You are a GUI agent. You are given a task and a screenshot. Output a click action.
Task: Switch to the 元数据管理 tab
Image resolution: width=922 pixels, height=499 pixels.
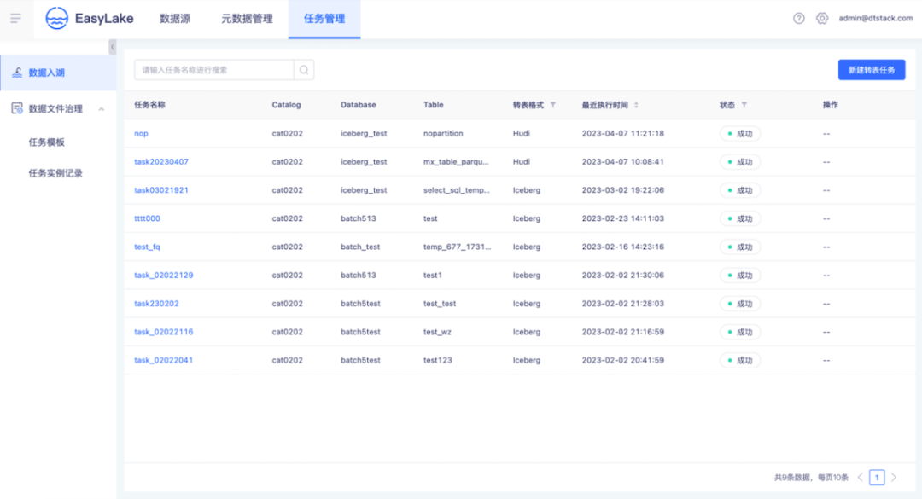coord(247,19)
